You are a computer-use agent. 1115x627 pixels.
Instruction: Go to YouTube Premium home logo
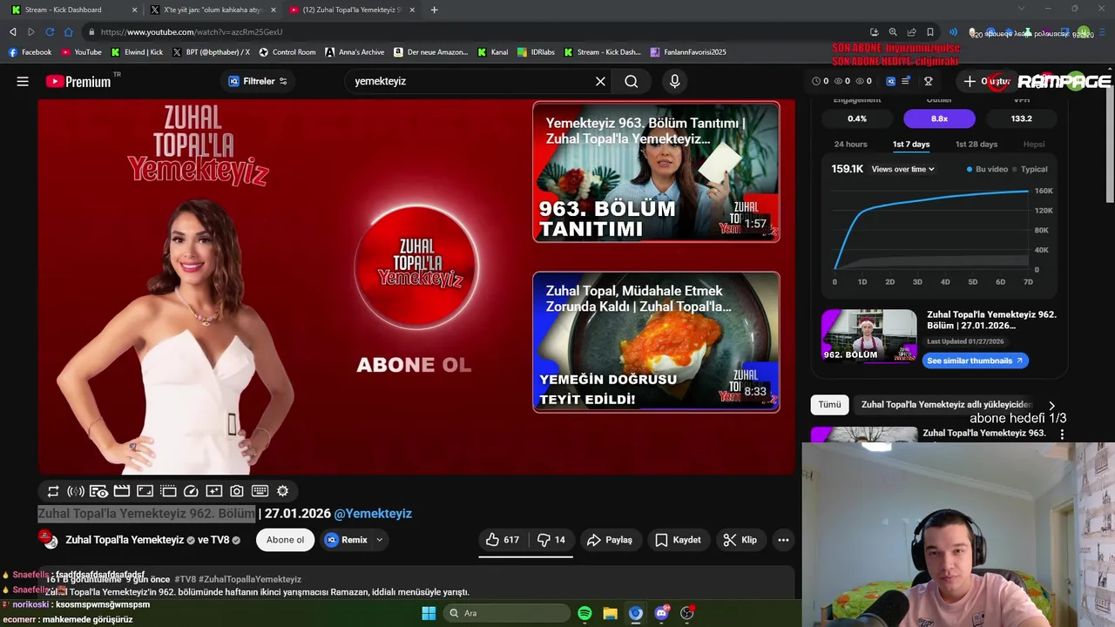(x=79, y=81)
